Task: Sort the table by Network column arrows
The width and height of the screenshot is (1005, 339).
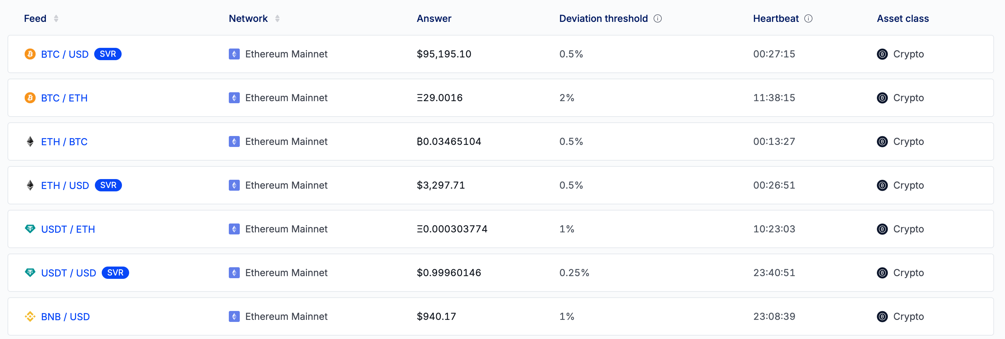Action: (x=277, y=19)
